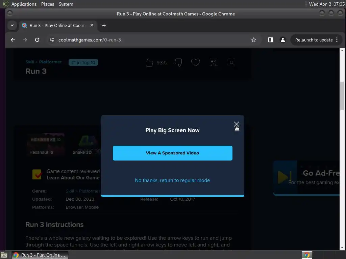Image resolution: width=346 pixels, height=259 pixels.
Task: Bookmark this page with the star icon
Action: tap(253, 40)
